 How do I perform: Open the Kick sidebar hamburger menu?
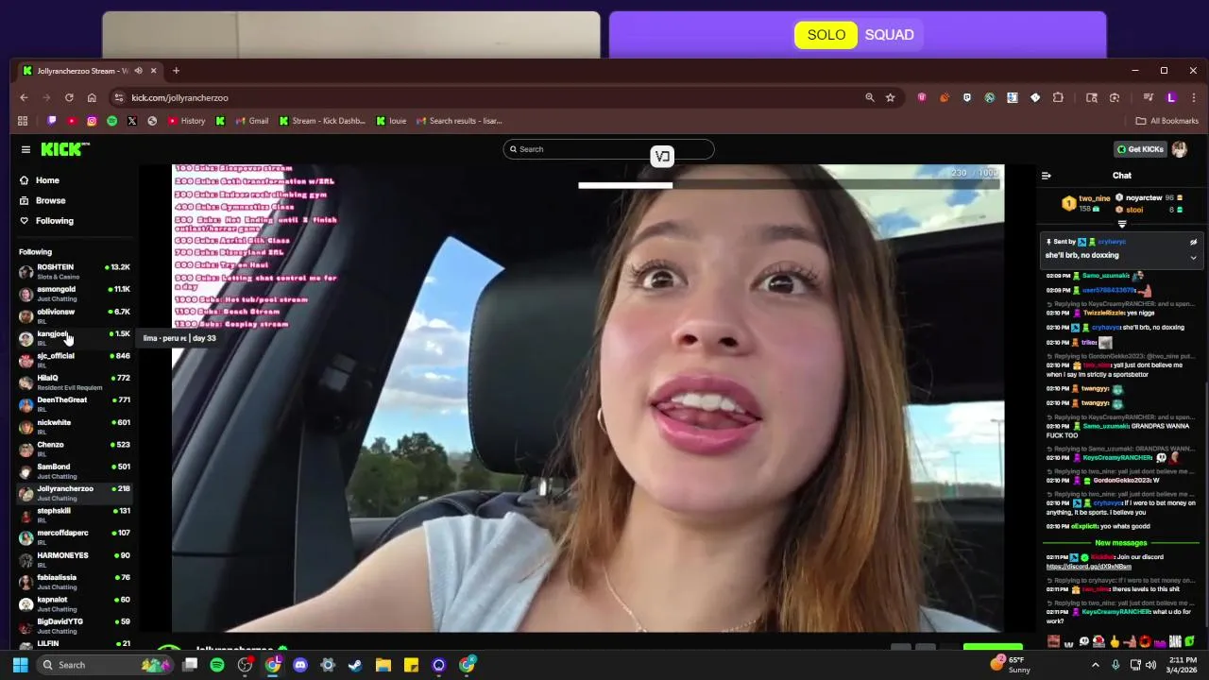point(26,149)
